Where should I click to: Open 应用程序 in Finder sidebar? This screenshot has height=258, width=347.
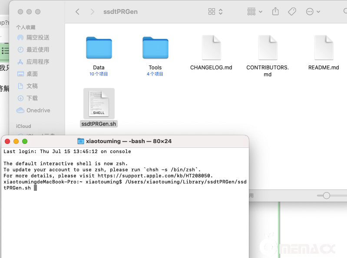[x=38, y=62]
